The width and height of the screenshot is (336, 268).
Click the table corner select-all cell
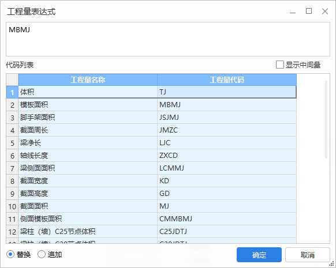(12, 80)
